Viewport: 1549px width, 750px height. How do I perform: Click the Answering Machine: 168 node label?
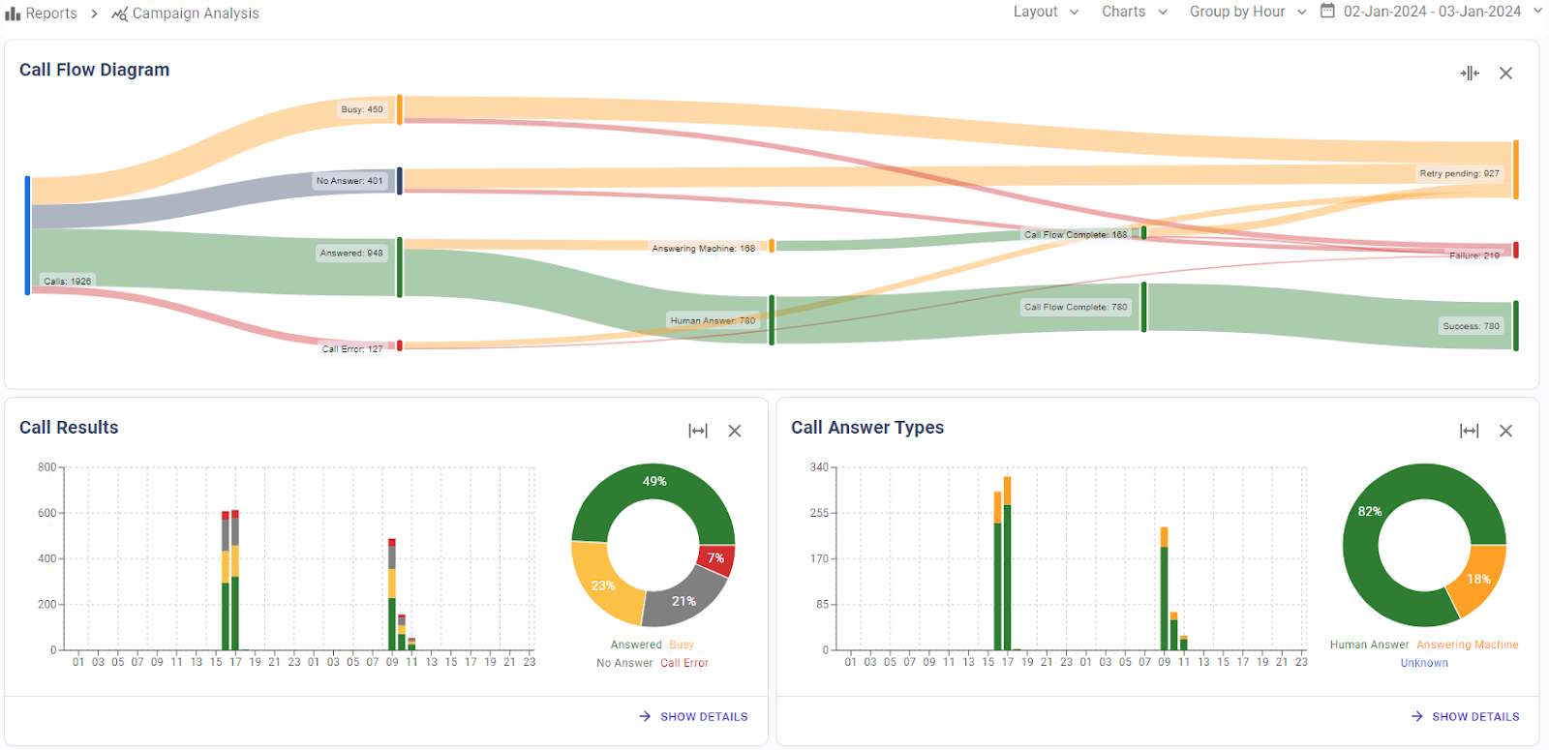point(704,249)
